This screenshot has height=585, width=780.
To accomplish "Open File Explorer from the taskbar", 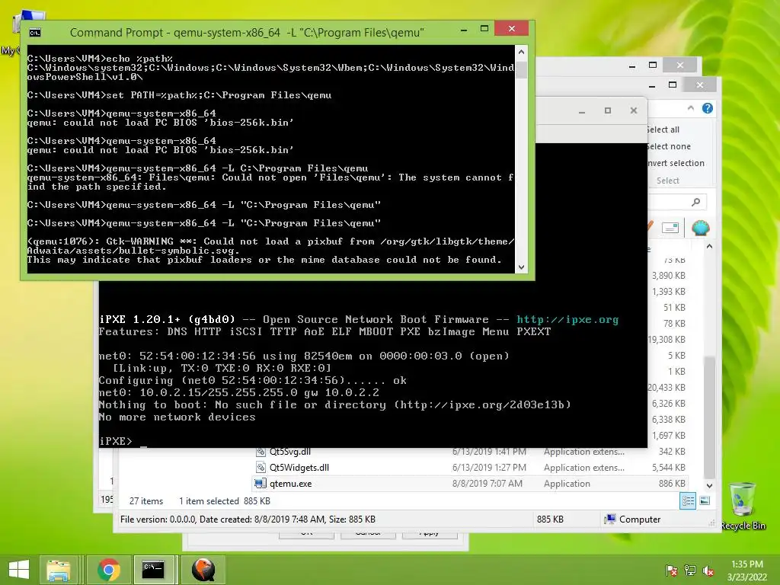I will [59, 570].
